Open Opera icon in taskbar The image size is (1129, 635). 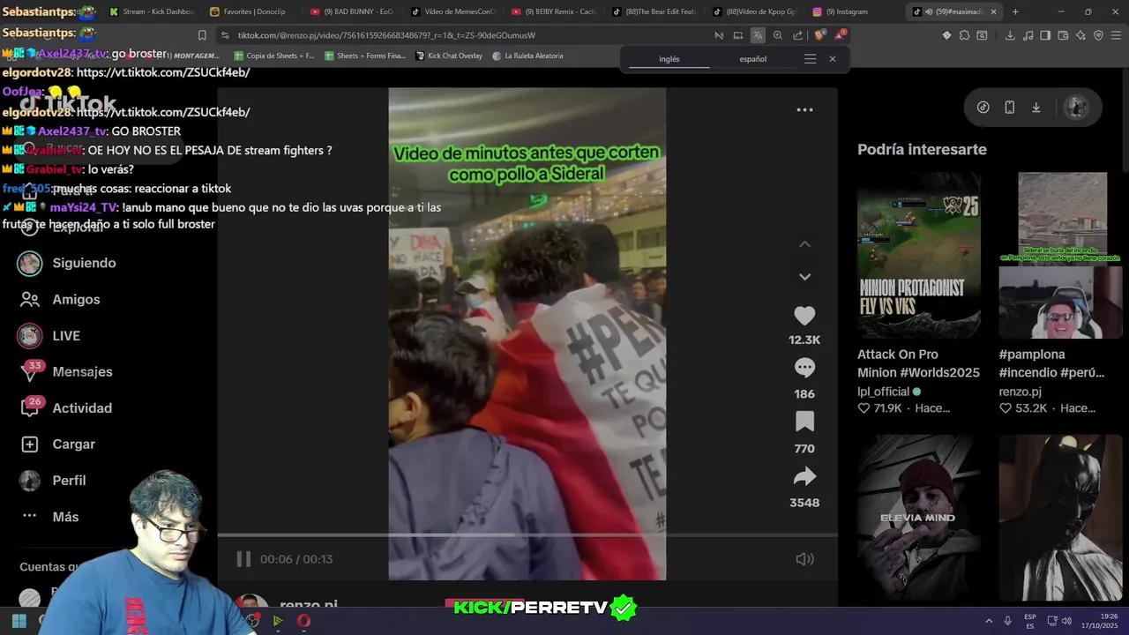tap(303, 621)
